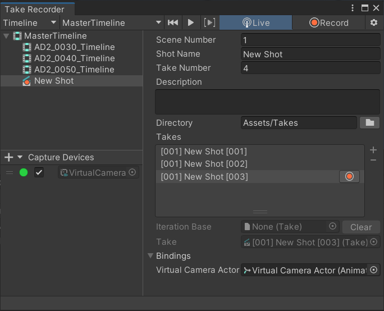
Task: Open the Timeline mode dropdown
Action: point(30,23)
